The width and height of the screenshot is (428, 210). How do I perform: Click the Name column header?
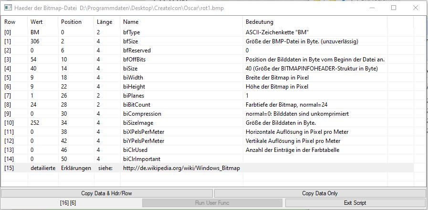[130, 22]
